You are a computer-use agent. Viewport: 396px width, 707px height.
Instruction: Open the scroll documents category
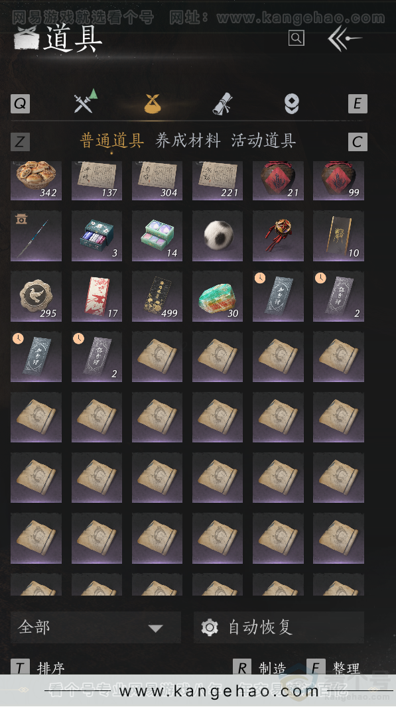pos(222,103)
